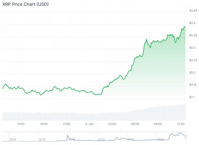The width and height of the screenshot is (199, 145).
Task: Click 2014 in the bottom navigator timeline
Action: coord(13,139)
